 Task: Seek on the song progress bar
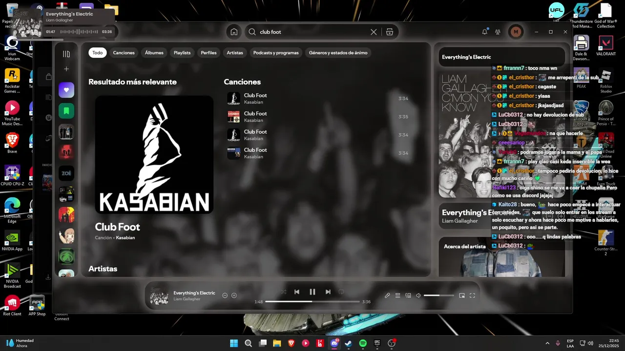[x=312, y=302]
